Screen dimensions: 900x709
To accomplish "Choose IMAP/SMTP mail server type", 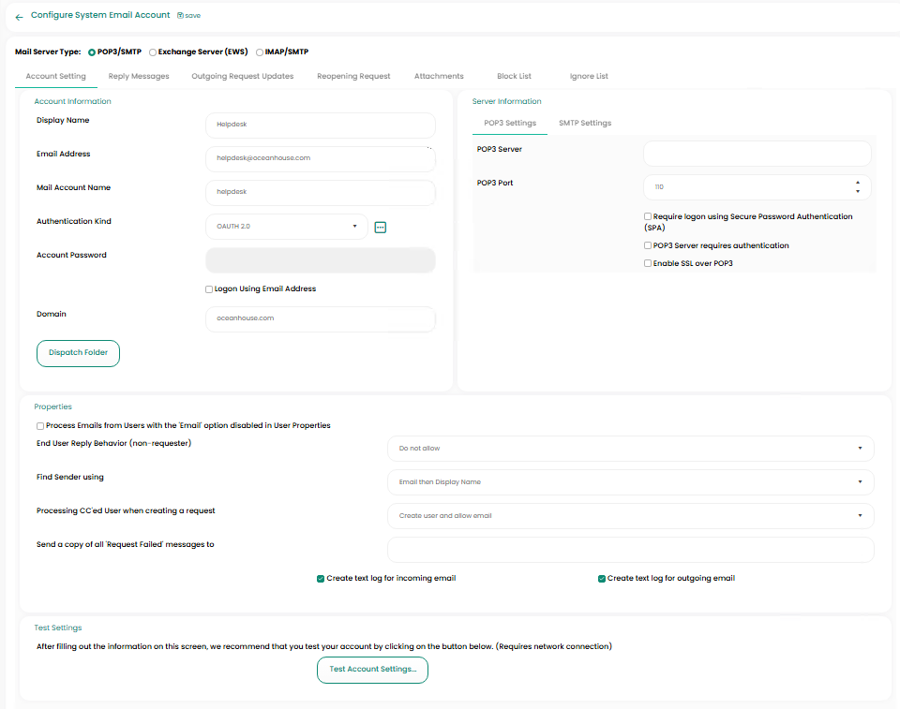I will coord(260,52).
